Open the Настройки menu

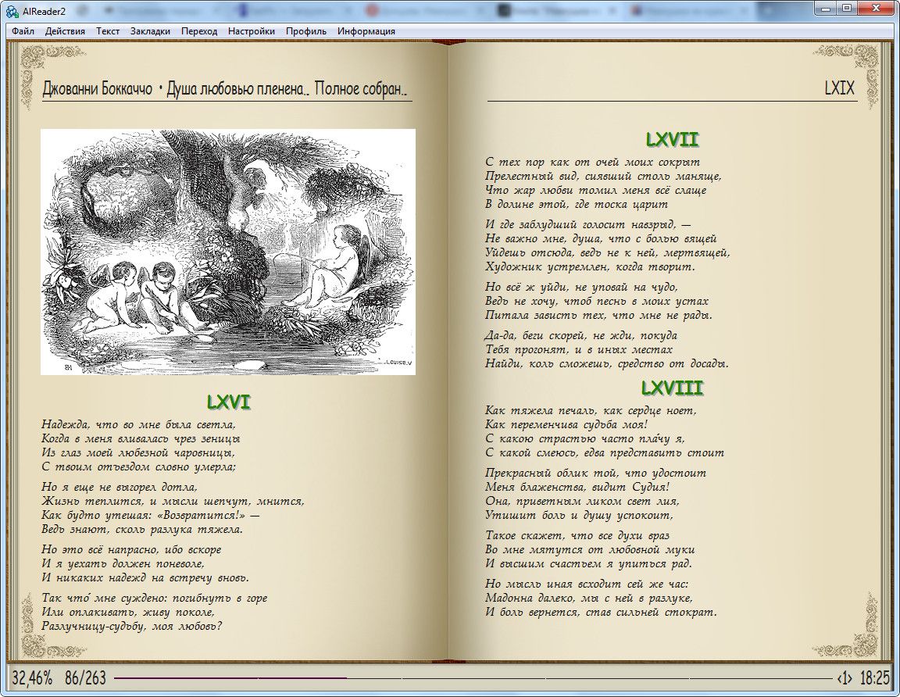point(251,31)
